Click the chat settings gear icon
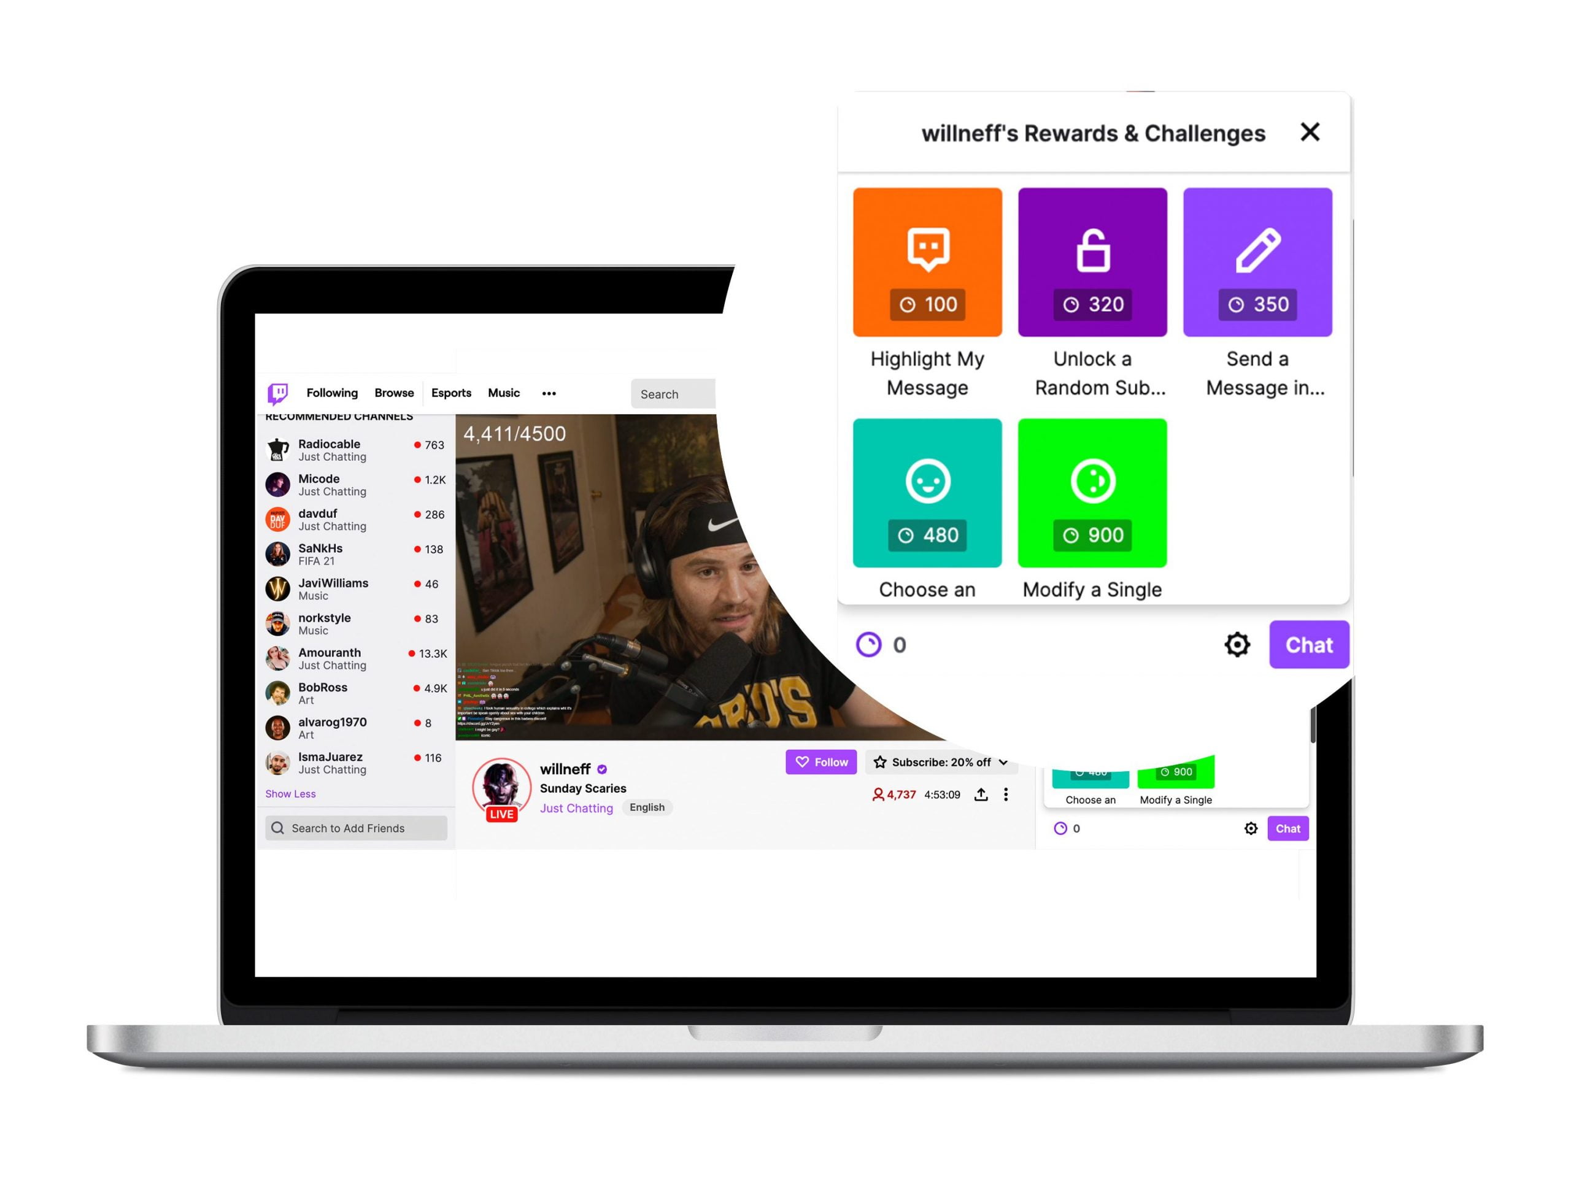 click(1237, 642)
